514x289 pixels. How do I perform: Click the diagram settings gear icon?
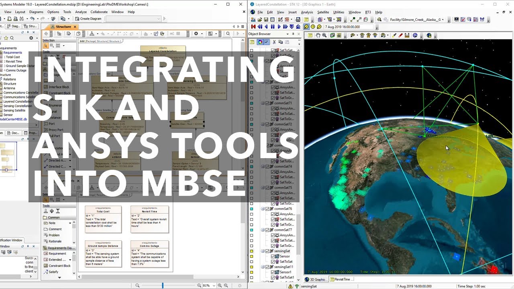coord(196,34)
